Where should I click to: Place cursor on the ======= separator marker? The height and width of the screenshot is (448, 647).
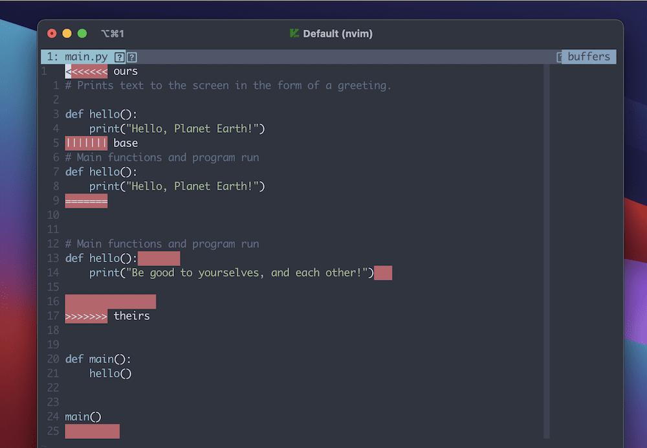tap(86, 201)
